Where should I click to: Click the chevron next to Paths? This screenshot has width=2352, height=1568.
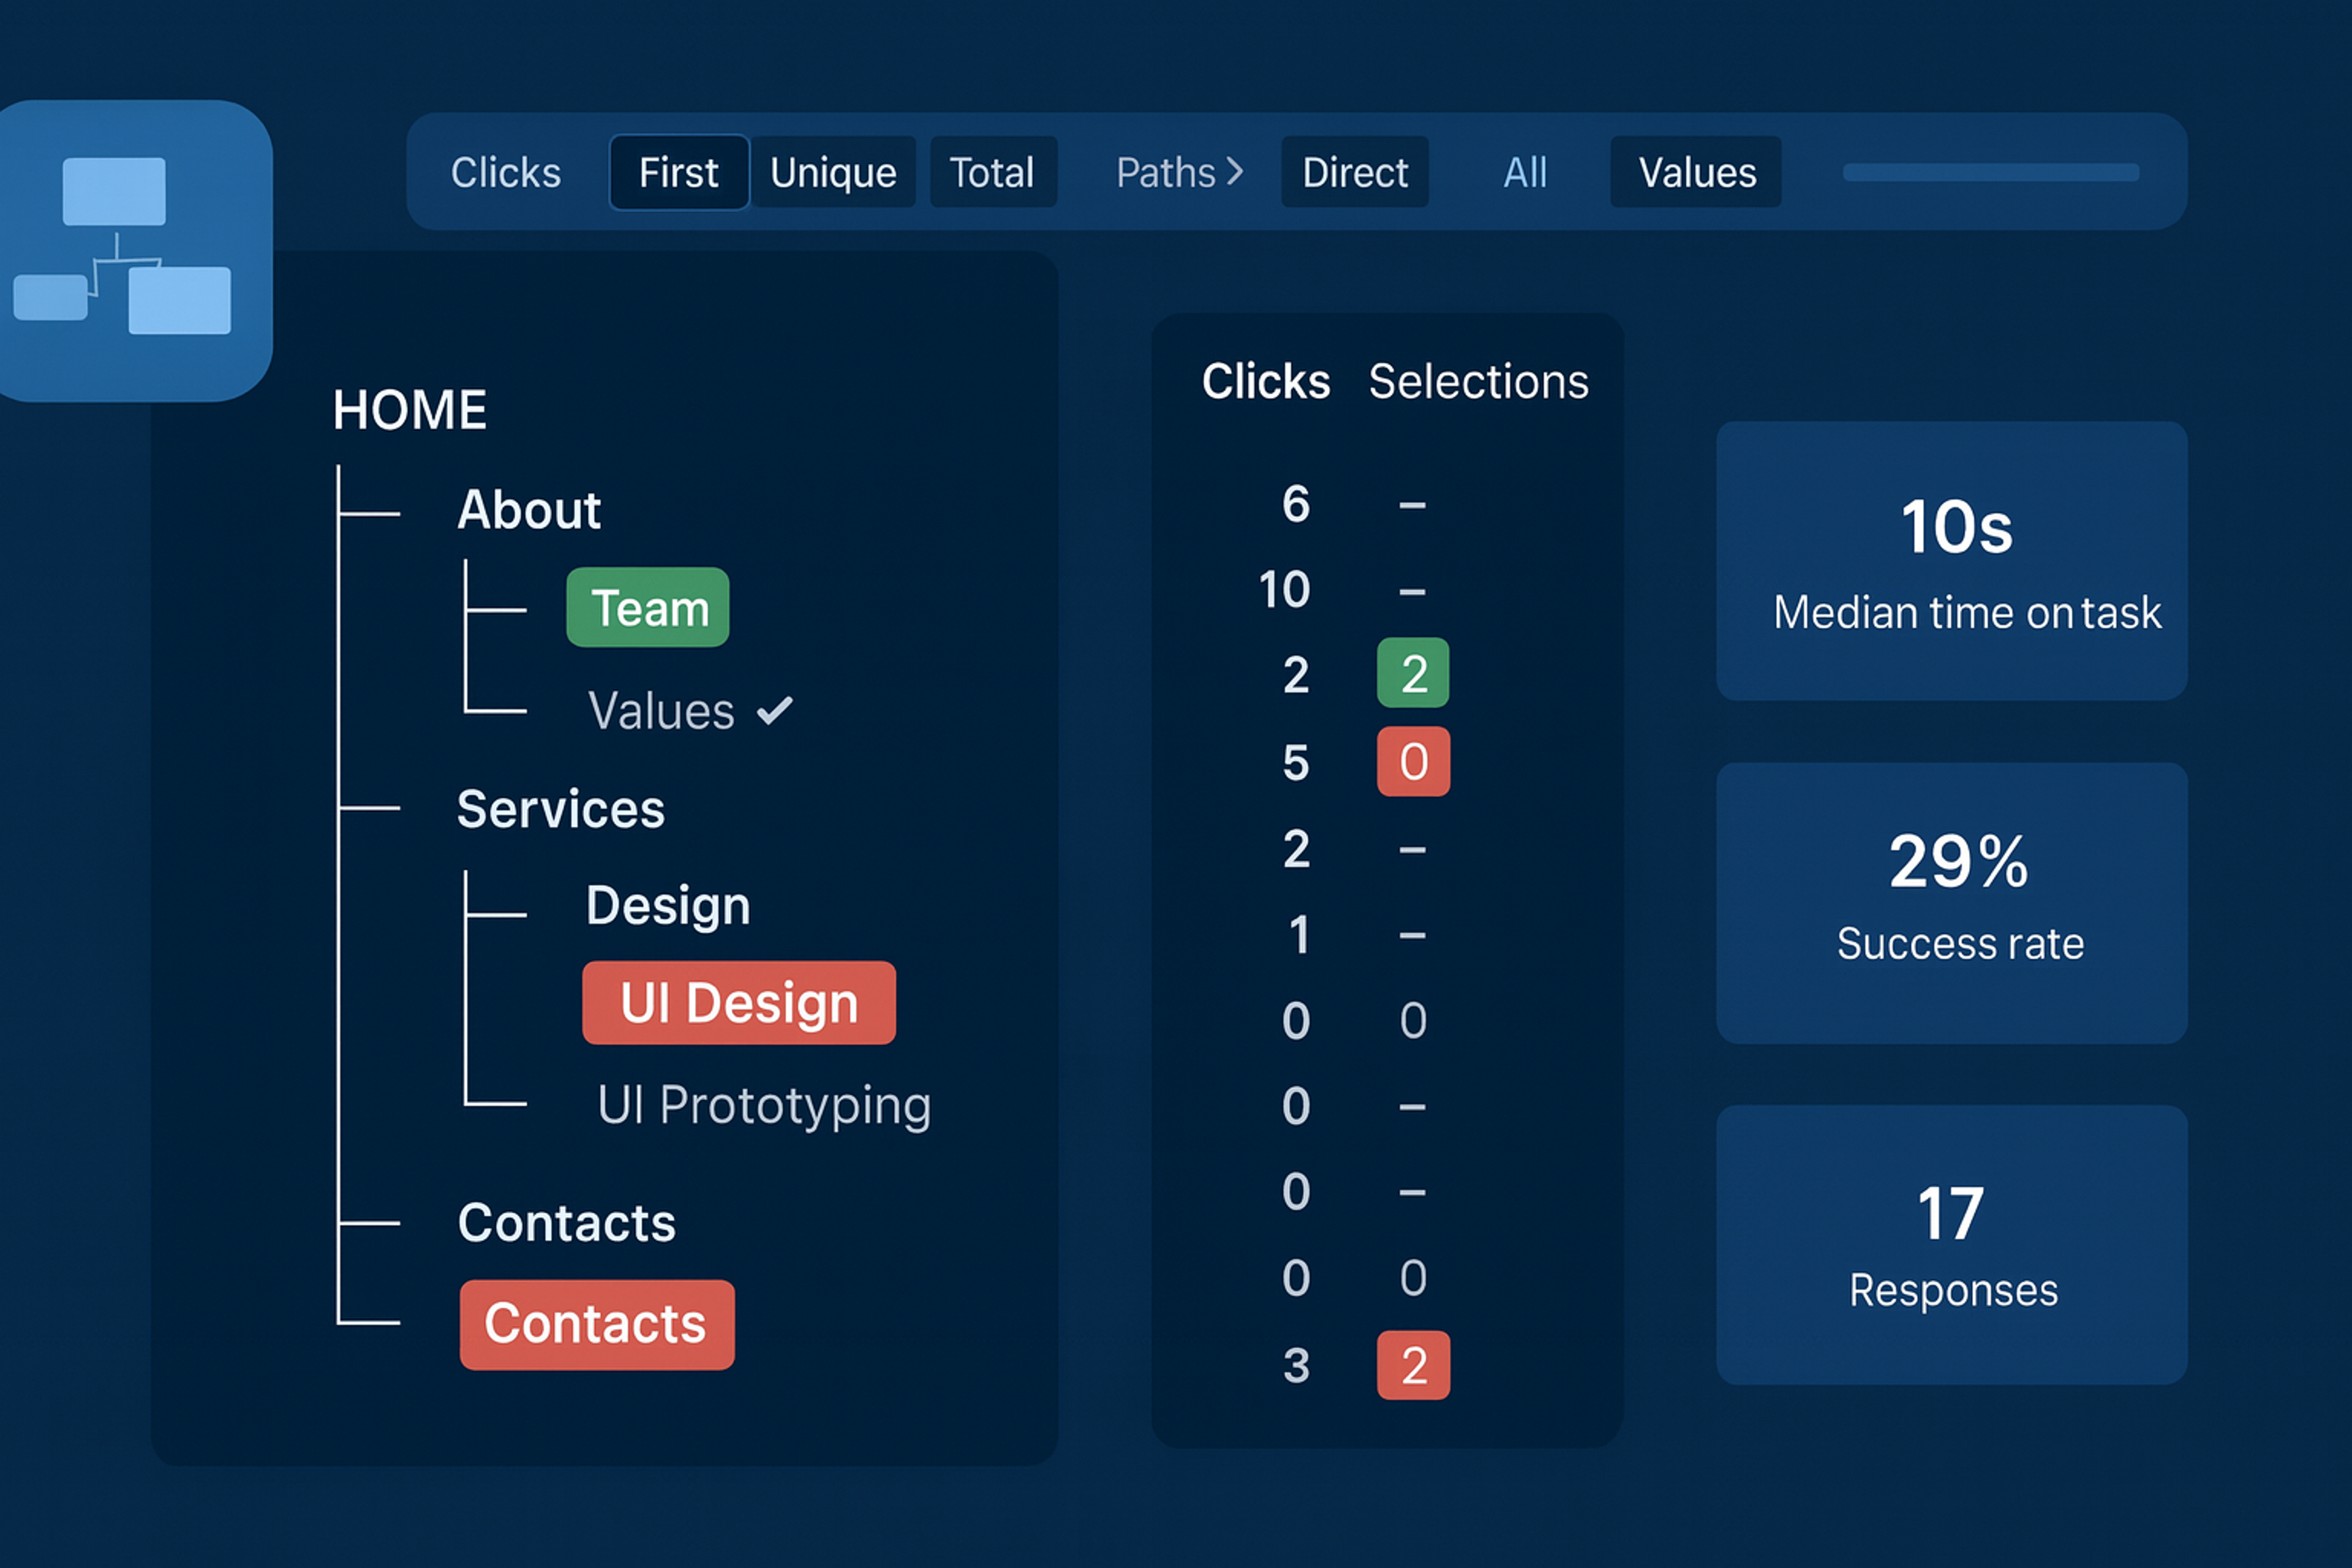pyautogui.click(x=1235, y=172)
